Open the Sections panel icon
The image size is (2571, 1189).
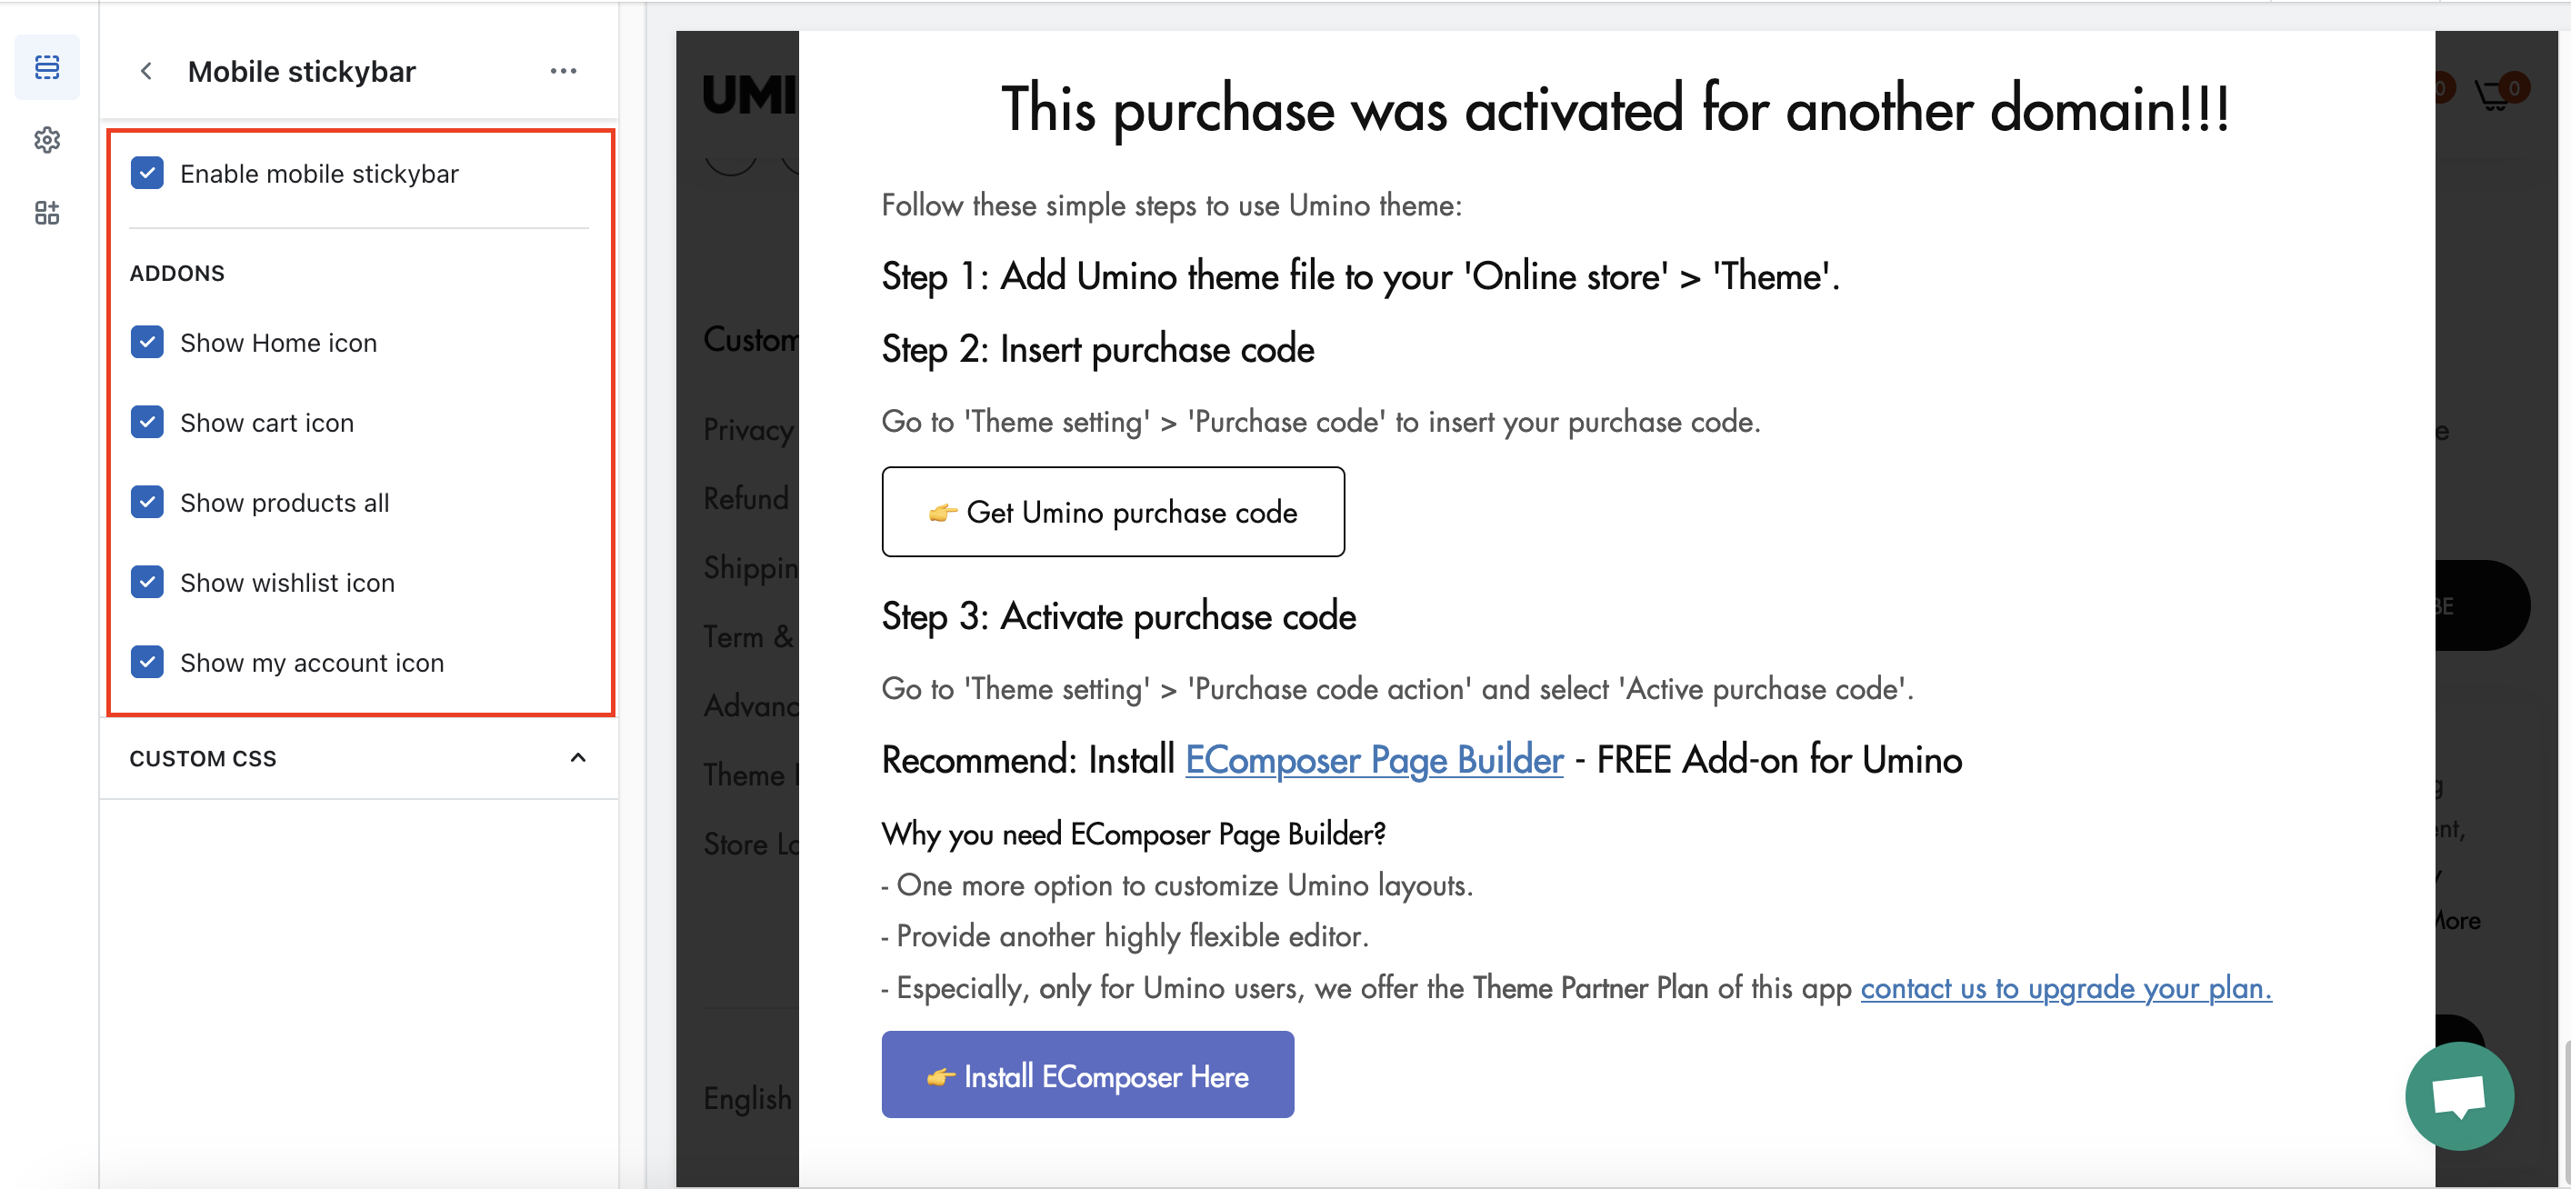point(47,68)
